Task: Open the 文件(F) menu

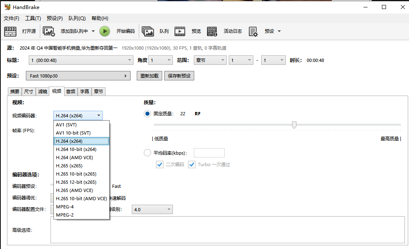Action: 11,18
